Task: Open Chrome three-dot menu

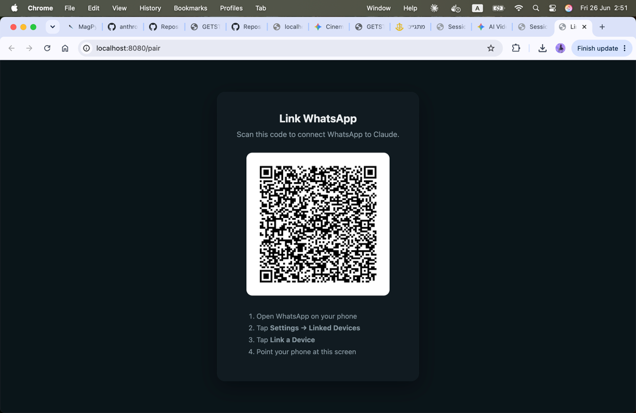Action: 625,48
